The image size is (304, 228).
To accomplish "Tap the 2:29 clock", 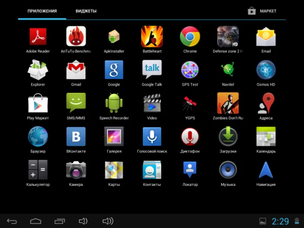I will click(x=280, y=221).
